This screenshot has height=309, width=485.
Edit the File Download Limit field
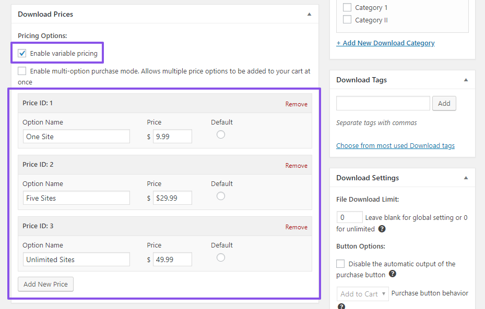click(349, 217)
